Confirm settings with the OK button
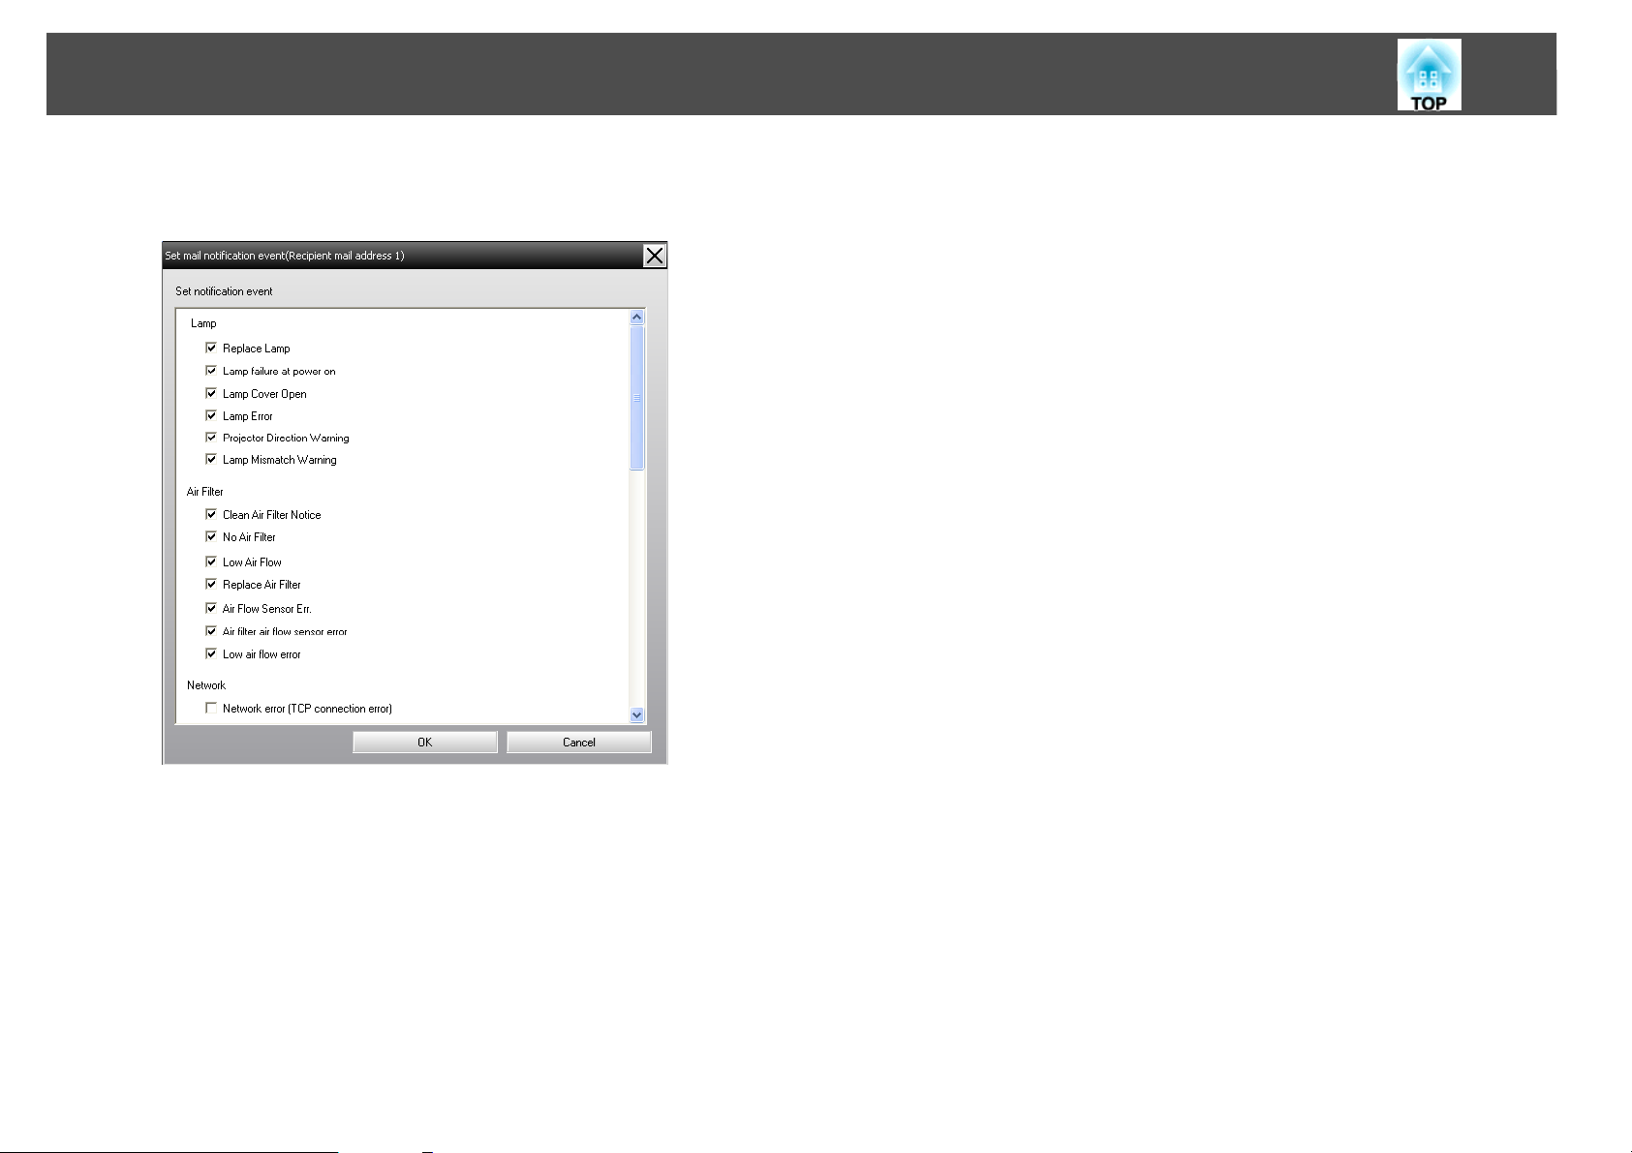 425,743
